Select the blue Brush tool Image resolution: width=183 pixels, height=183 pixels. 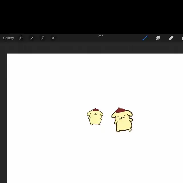[x=145, y=38]
